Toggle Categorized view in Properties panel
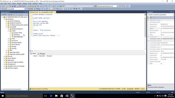 point(148,17)
